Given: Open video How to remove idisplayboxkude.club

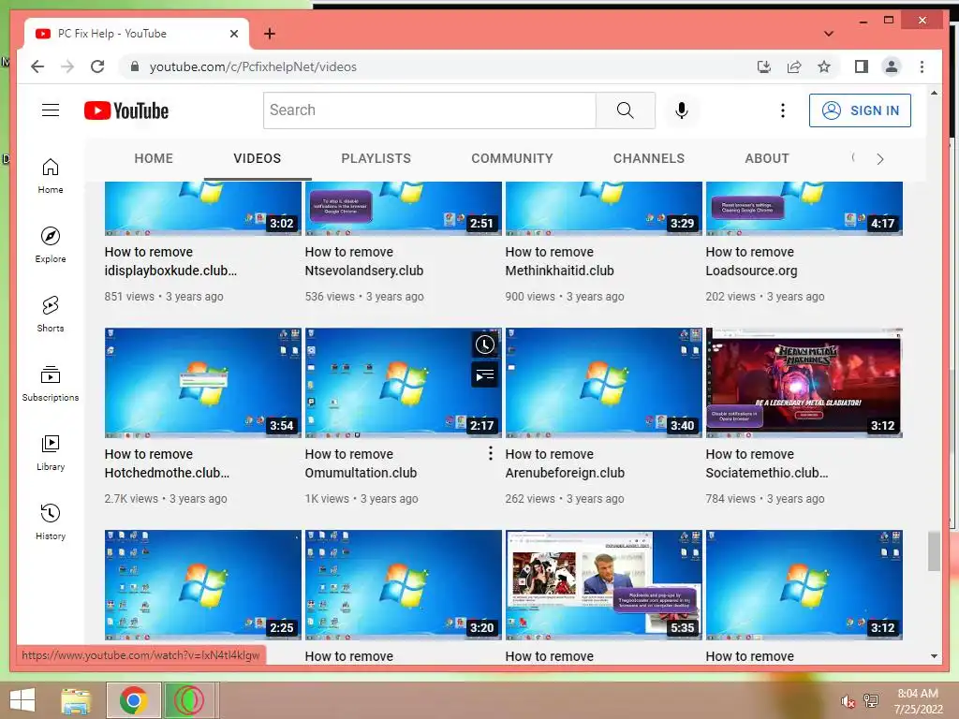Looking at the screenshot, I should tap(170, 261).
